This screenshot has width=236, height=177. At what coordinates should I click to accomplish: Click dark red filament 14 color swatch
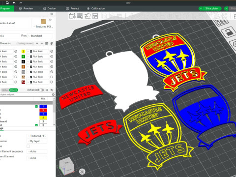coord(23,82)
